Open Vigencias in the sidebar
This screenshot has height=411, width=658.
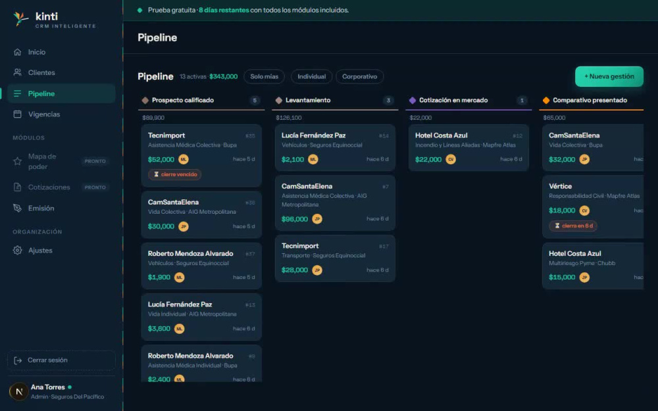click(x=61, y=114)
